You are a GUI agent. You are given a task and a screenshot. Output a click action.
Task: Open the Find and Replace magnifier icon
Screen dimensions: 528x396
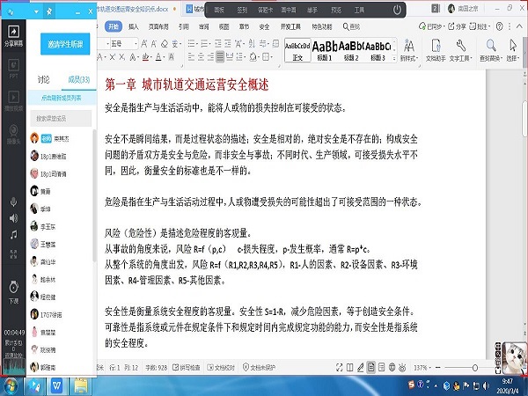point(487,44)
